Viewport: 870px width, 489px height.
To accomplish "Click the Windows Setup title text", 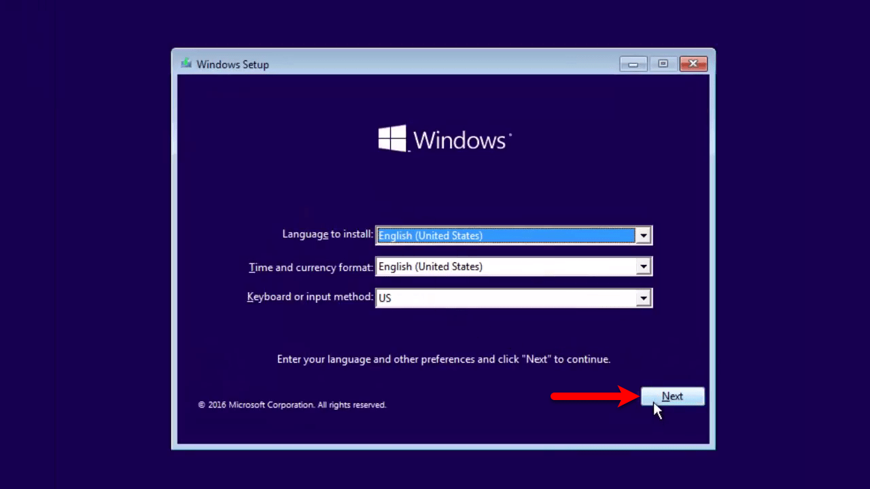I will [232, 65].
